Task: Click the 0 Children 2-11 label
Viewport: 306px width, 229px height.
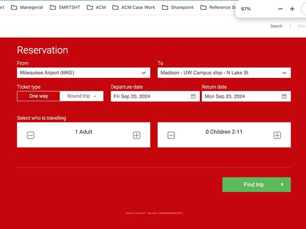Action: (x=224, y=132)
